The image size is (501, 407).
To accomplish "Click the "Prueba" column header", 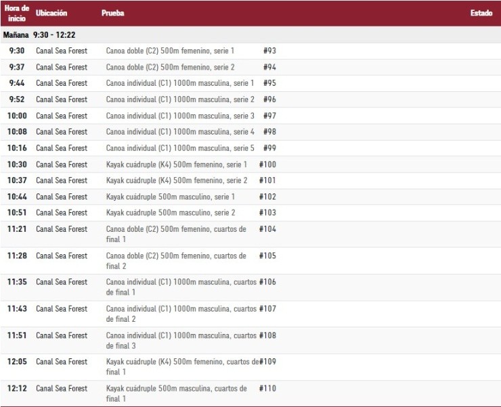I will pos(112,14).
